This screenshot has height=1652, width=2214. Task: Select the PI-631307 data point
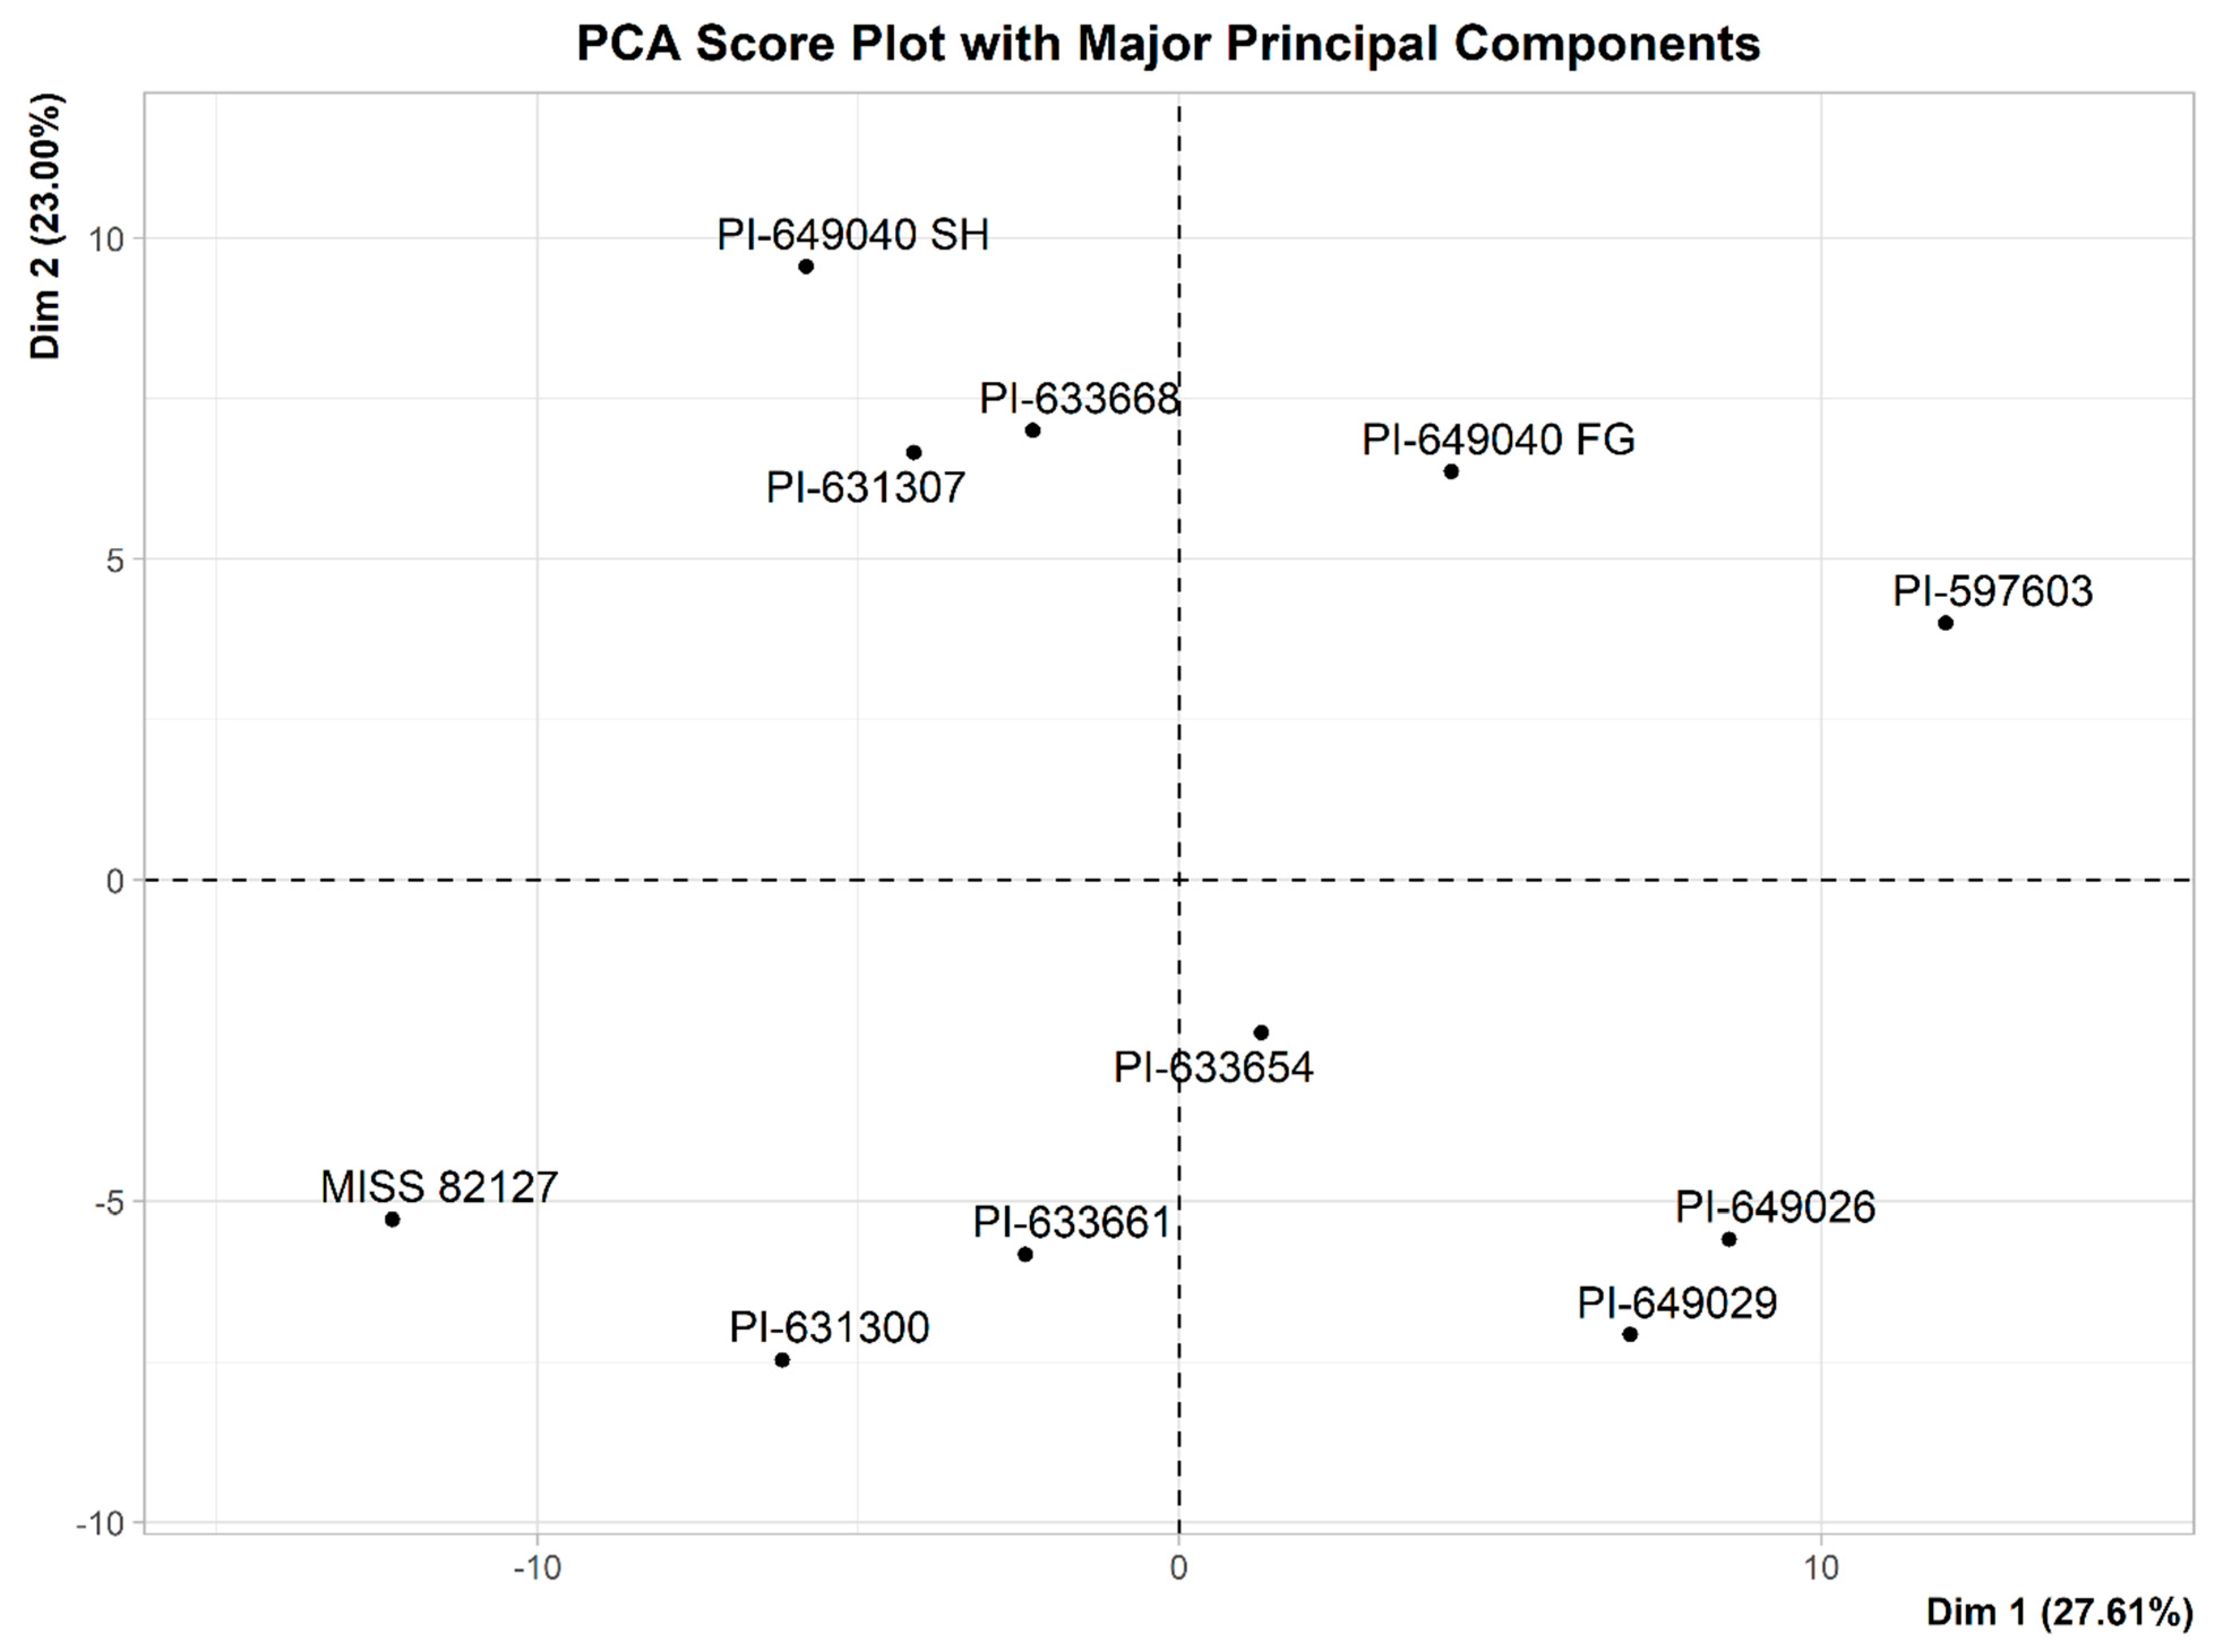914,453
